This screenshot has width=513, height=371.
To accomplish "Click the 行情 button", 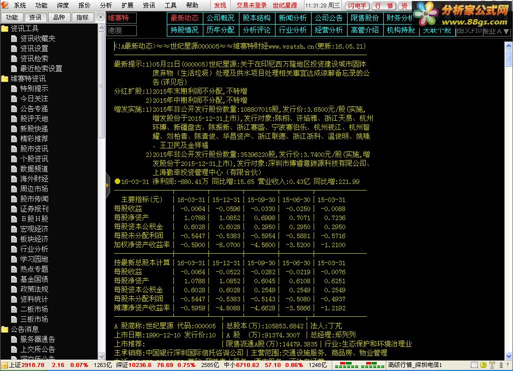I will 384,6.
